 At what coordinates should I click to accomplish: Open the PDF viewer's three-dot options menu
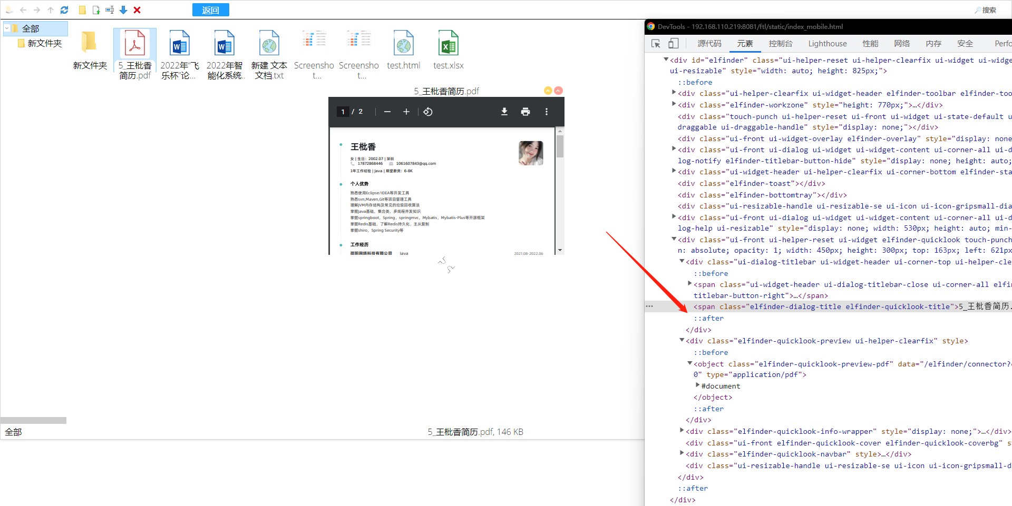coord(547,112)
